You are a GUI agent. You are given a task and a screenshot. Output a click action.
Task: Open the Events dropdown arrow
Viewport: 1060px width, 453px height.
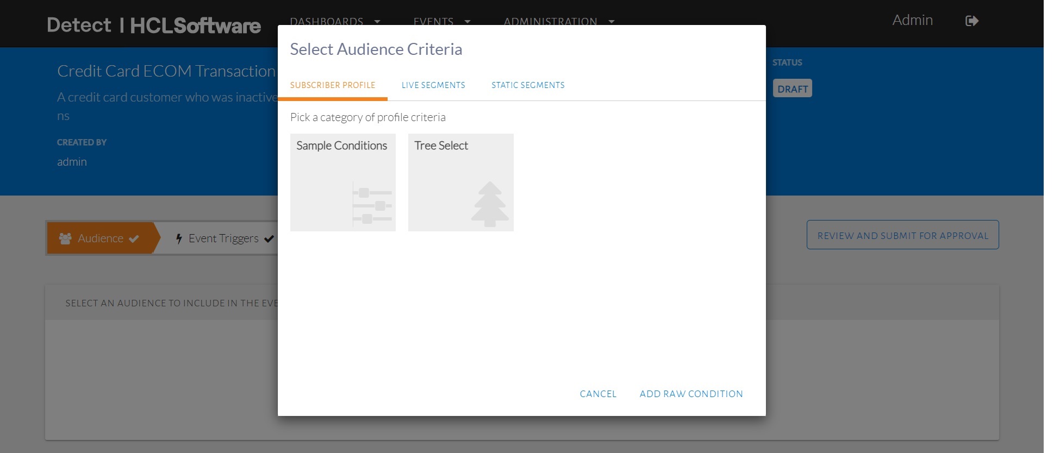click(467, 22)
